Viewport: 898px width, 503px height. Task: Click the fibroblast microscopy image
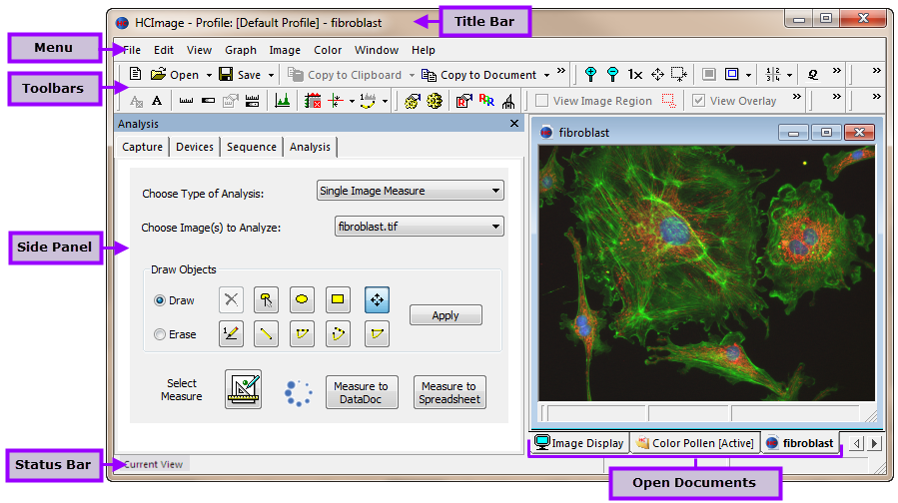707,273
